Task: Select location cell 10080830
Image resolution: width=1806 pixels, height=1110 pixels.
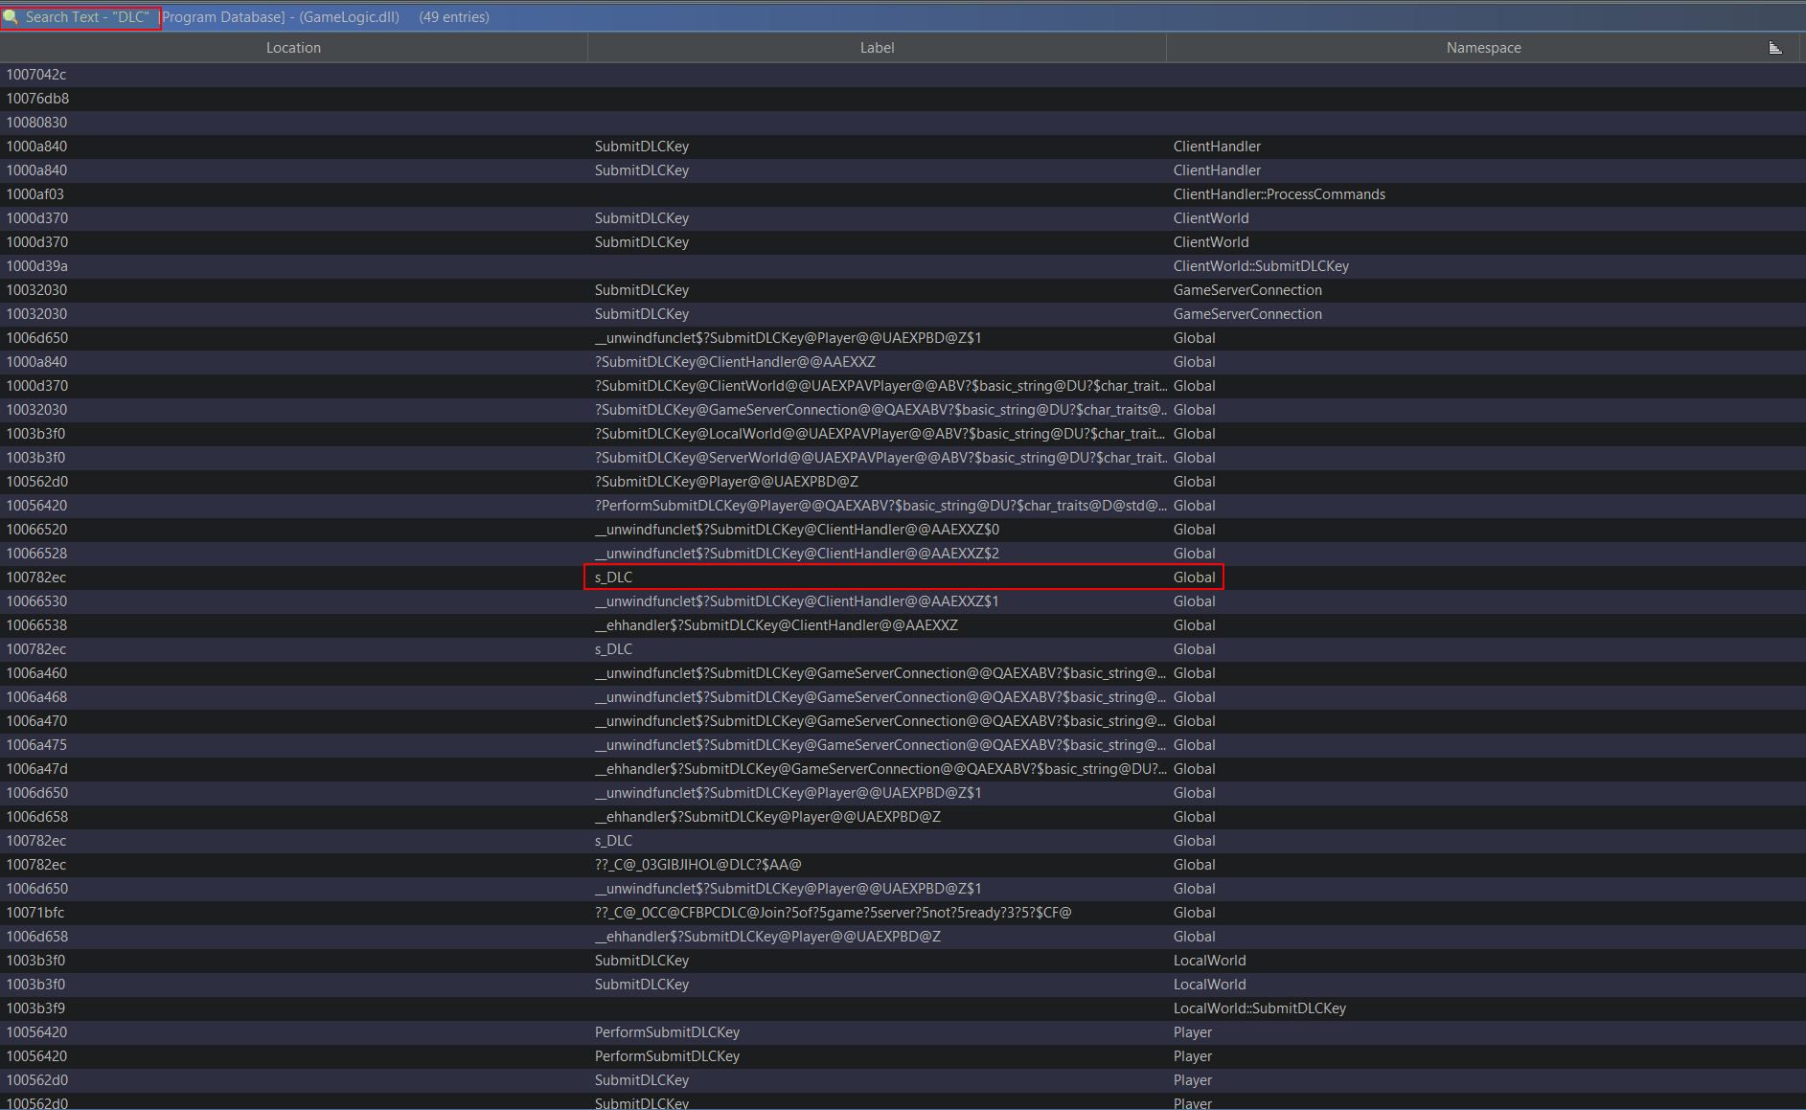Action: click(36, 123)
